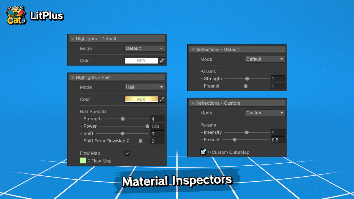Screen dimensions: 354x199
Task: Click the Power value field showing 128
Action: tap(158, 126)
